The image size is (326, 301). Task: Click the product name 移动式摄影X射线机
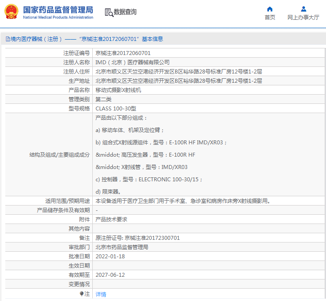118,90
